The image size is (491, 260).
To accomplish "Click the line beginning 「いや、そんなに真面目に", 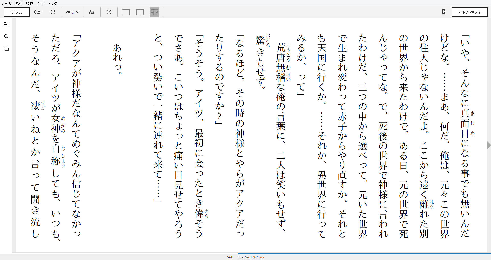I will [x=465, y=136].
